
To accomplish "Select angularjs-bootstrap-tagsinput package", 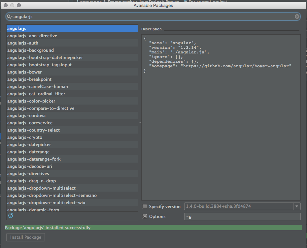I will pyautogui.click(x=72, y=65).
